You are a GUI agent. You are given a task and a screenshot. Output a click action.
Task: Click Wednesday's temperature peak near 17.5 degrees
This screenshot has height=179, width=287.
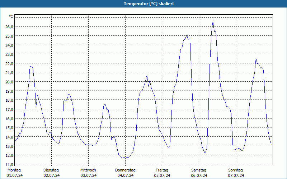[x=104, y=104]
